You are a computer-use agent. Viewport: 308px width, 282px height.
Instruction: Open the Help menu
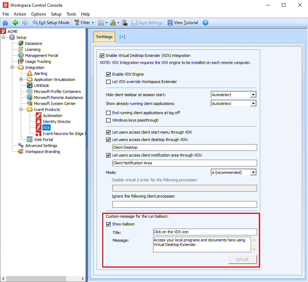click(85, 14)
